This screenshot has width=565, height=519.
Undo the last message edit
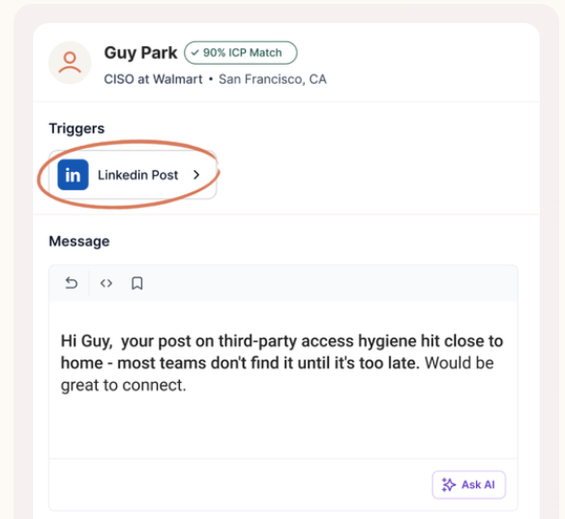[x=71, y=283]
